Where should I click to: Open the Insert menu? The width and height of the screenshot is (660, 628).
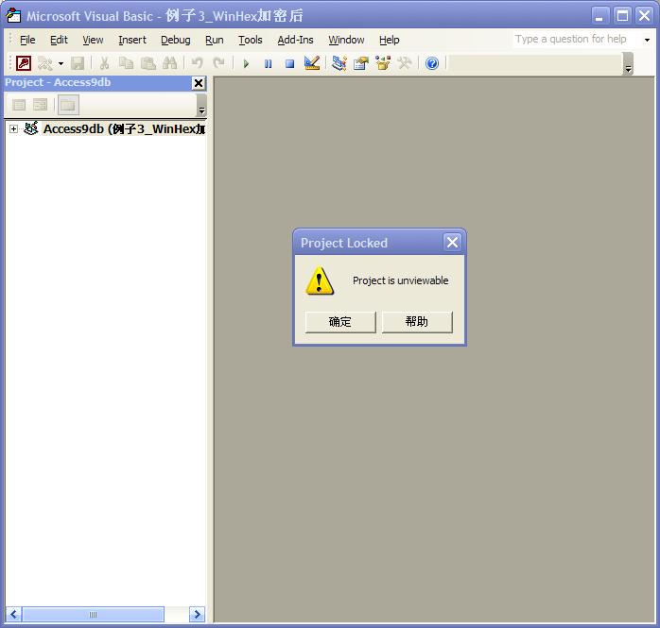coord(132,40)
